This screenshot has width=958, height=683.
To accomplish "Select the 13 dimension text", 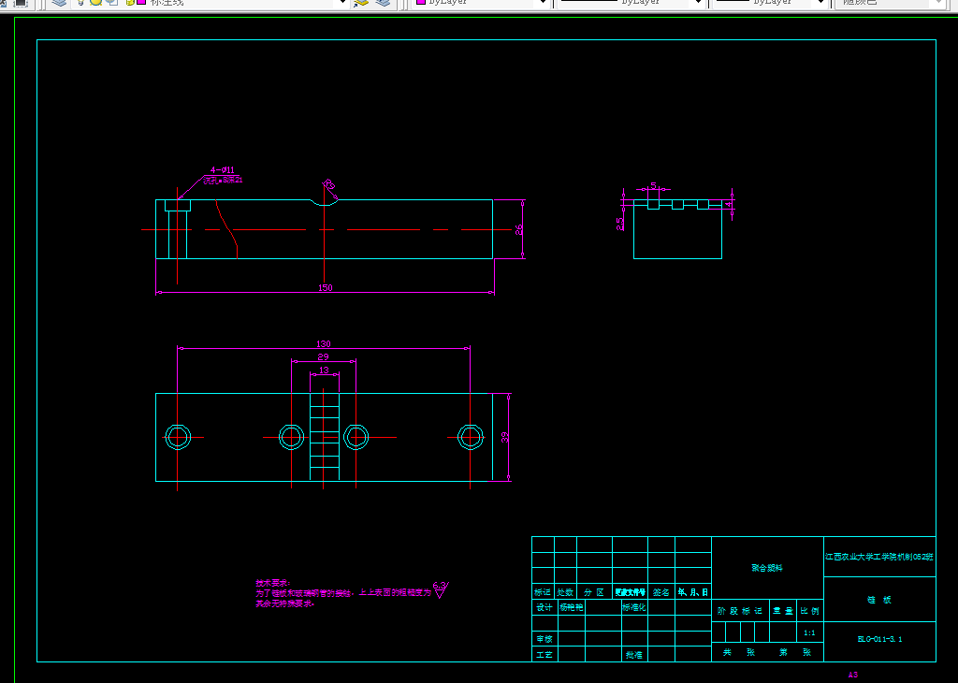I will pyautogui.click(x=324, y=371).
